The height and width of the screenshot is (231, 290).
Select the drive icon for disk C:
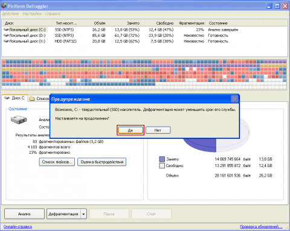click(x=6, y=30)
